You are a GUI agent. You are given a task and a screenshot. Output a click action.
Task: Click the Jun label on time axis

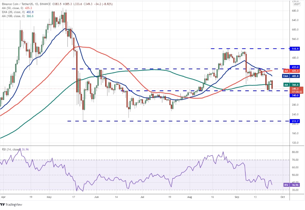tap(96, 196)
